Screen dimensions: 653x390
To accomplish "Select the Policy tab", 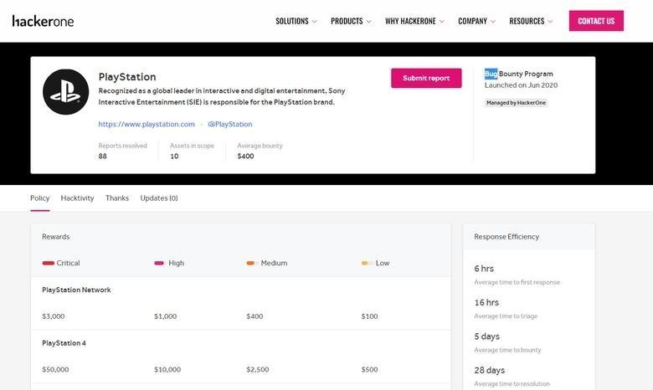I will pyautogui.click(x=39, y=198).
